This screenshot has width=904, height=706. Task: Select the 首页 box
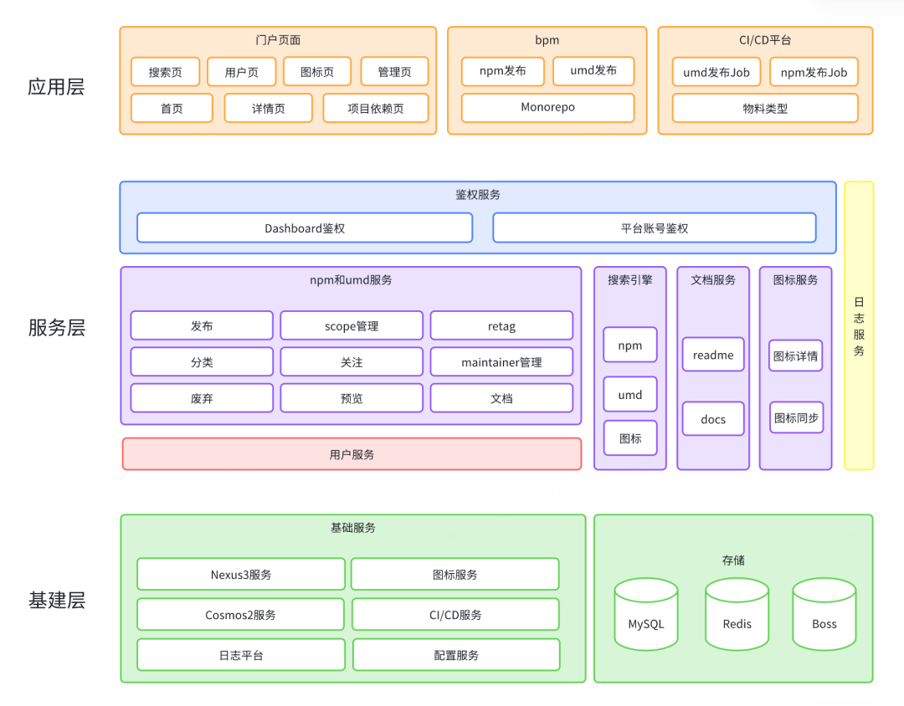172,108
